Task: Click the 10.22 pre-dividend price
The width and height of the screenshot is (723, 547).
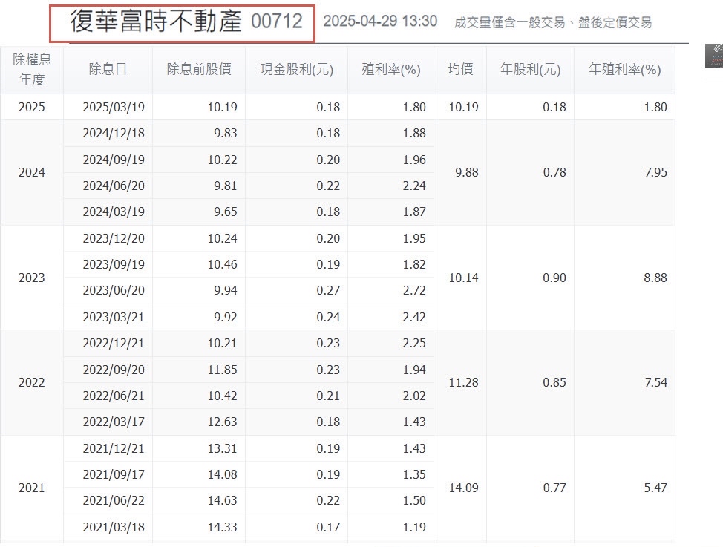Action: point(222,160)
